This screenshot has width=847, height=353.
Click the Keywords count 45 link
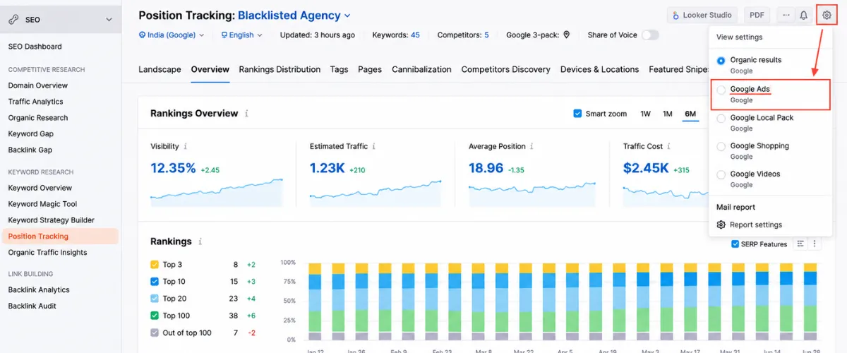(415, 35)
